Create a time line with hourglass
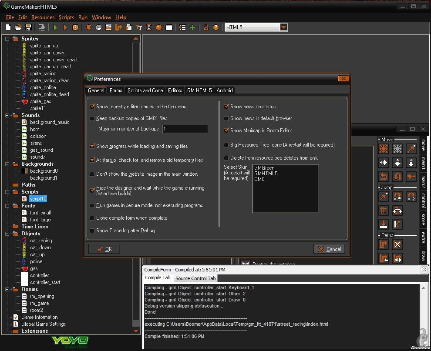 point(149,27)
